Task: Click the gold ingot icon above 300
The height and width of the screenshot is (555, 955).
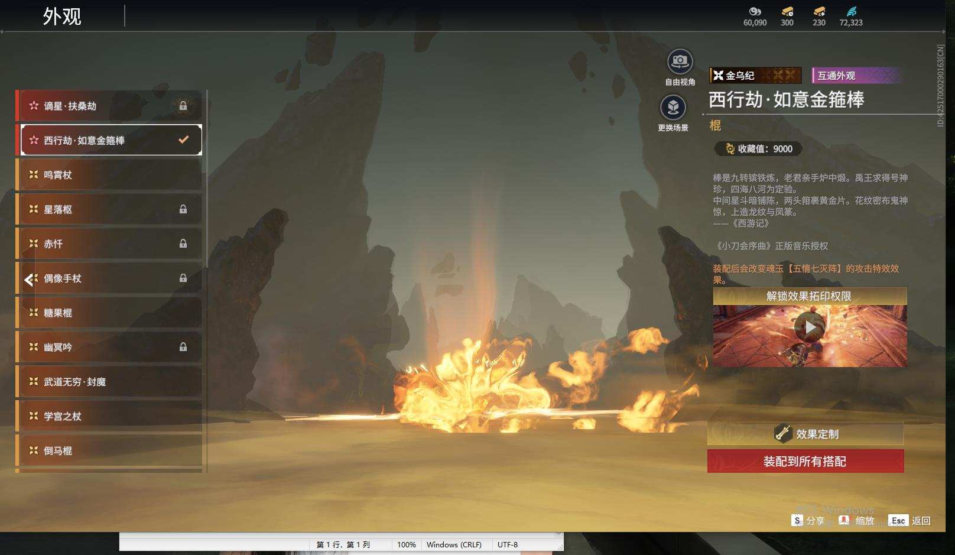Action: pyautogui.click(x=787, y=11)
